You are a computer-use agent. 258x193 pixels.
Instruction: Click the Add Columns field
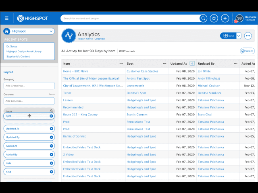pyautogui.click(x=29, y=101)
